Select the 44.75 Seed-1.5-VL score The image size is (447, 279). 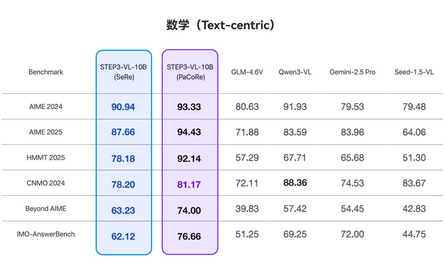414,234
